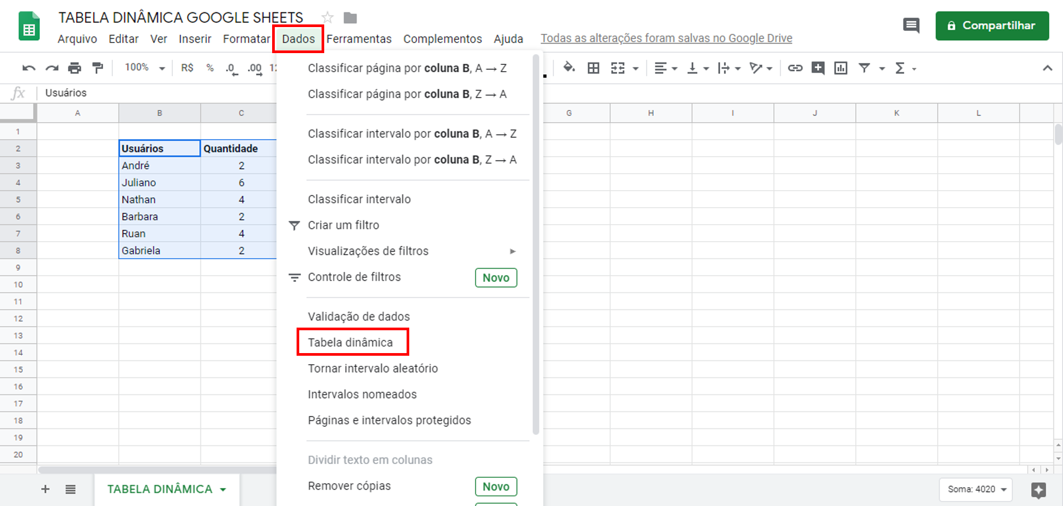Open the Soma: 4020 summary dropdown
Screen dimensions: 1063x506
(x=976, y=489)
